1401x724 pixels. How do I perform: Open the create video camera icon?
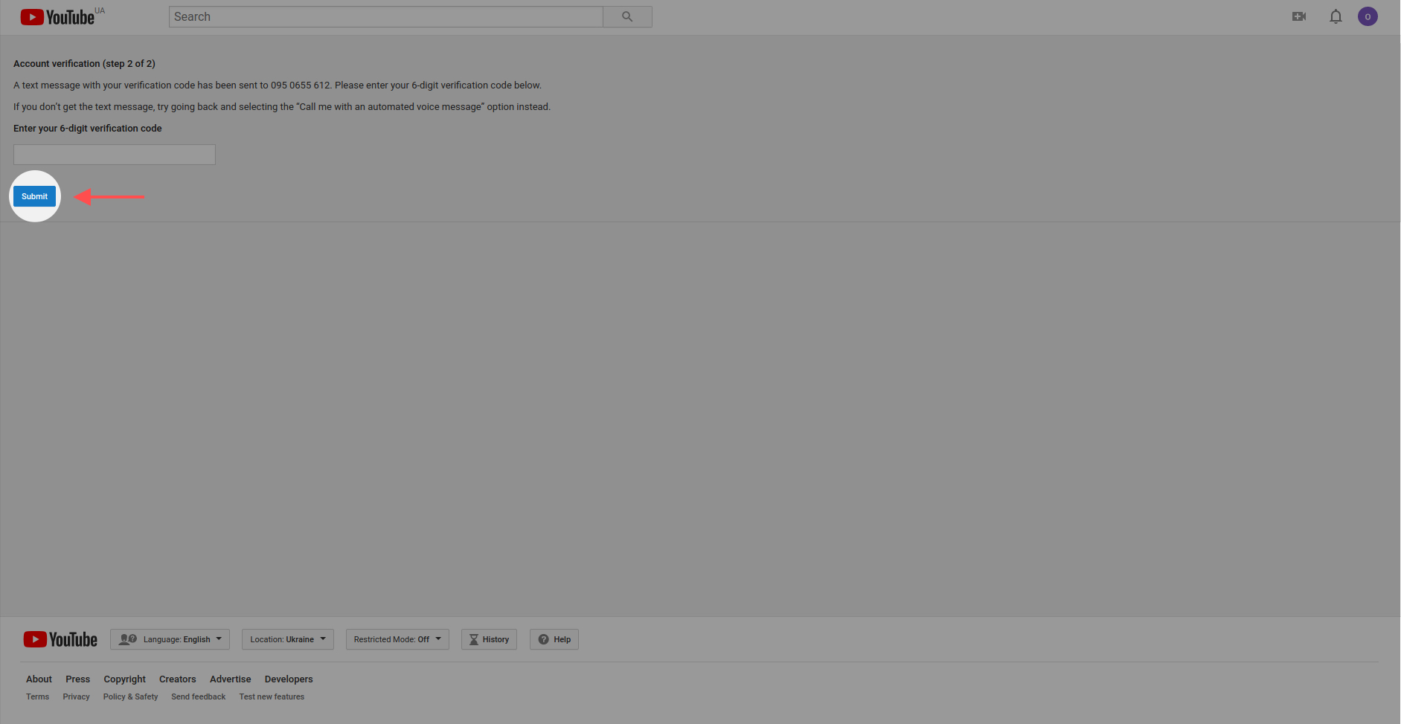click(1299, 16)
